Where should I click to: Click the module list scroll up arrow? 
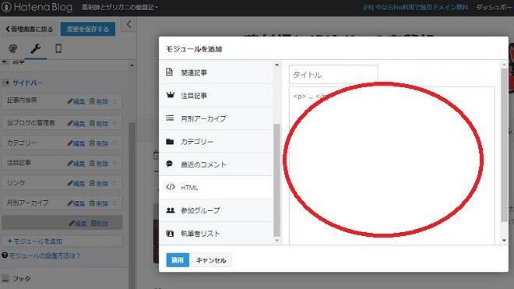[277, 65]
